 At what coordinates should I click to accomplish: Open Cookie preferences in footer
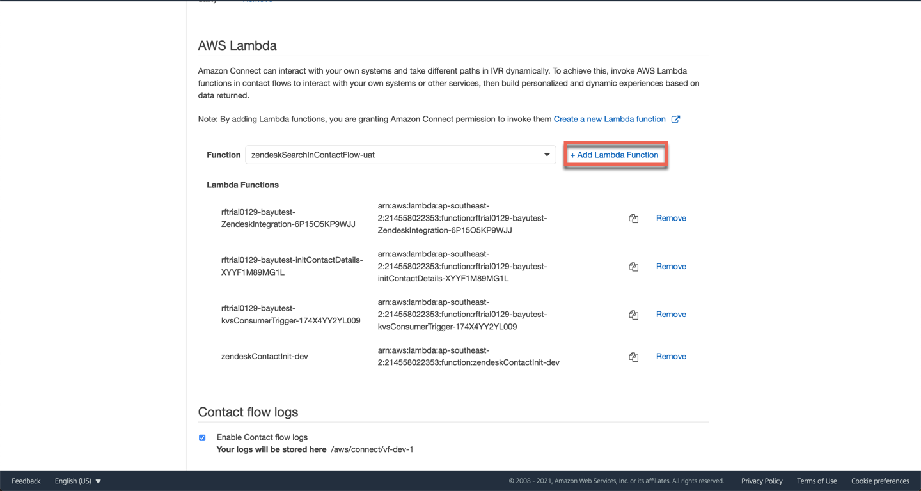click(880, 481)
